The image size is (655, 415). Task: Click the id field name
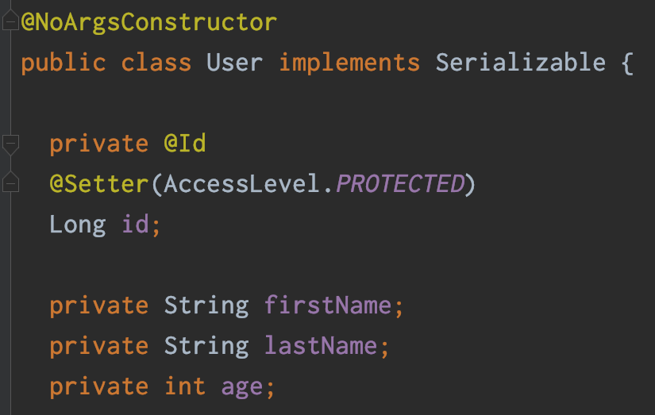pyautogui.click(x=135, y=225)
